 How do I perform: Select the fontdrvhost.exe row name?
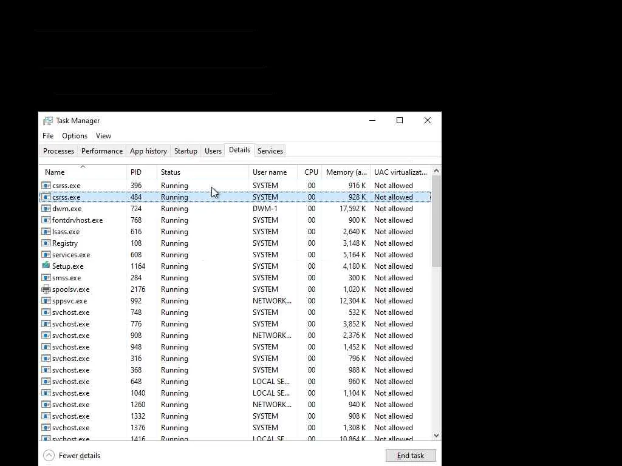tap(77, 220)
